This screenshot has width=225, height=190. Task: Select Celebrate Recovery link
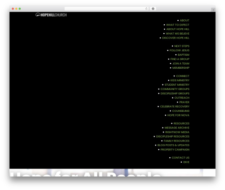(175, 106)
